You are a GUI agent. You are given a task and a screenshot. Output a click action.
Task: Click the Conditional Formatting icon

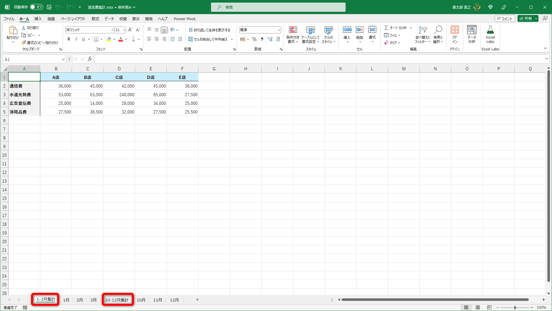(293, 30)
